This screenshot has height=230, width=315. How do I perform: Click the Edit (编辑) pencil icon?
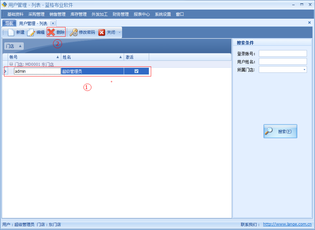pyautogui.click(x=31, y=32)
